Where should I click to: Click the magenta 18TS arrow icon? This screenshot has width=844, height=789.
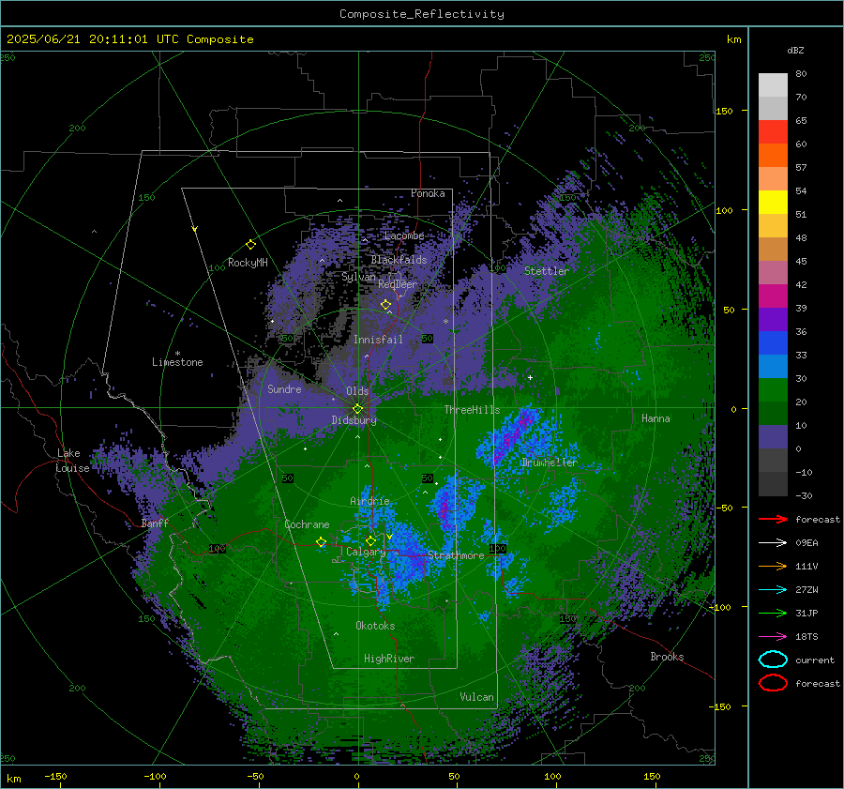(773, 637)
